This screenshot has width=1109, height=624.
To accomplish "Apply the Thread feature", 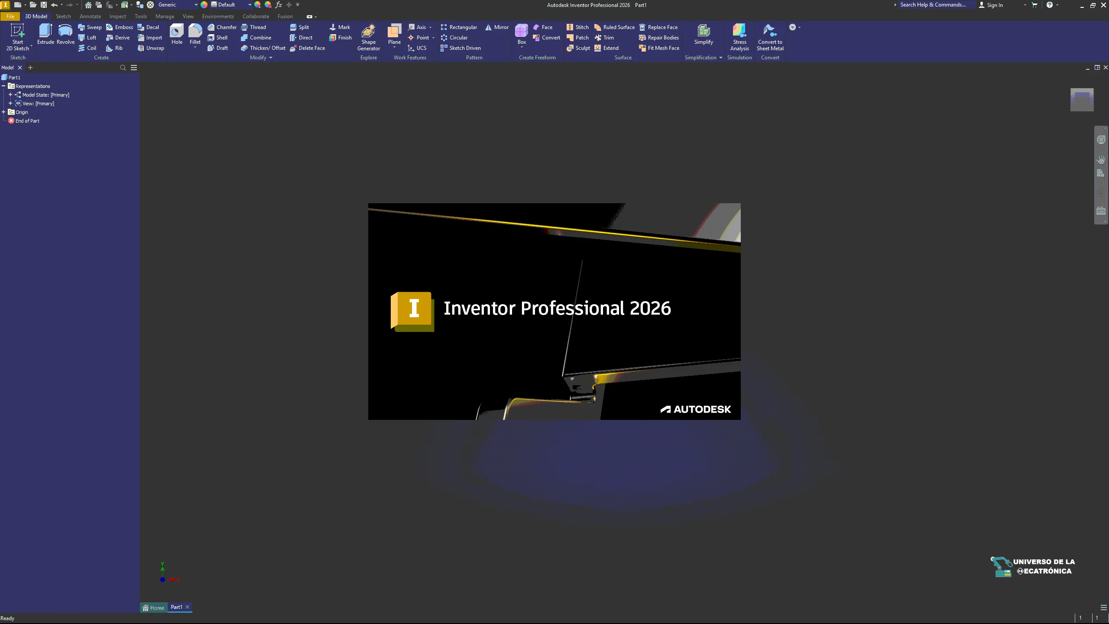I will coord(253,27).
